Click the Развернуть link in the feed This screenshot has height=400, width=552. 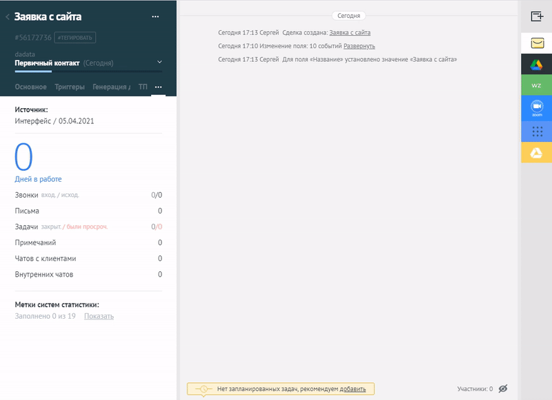359,46
